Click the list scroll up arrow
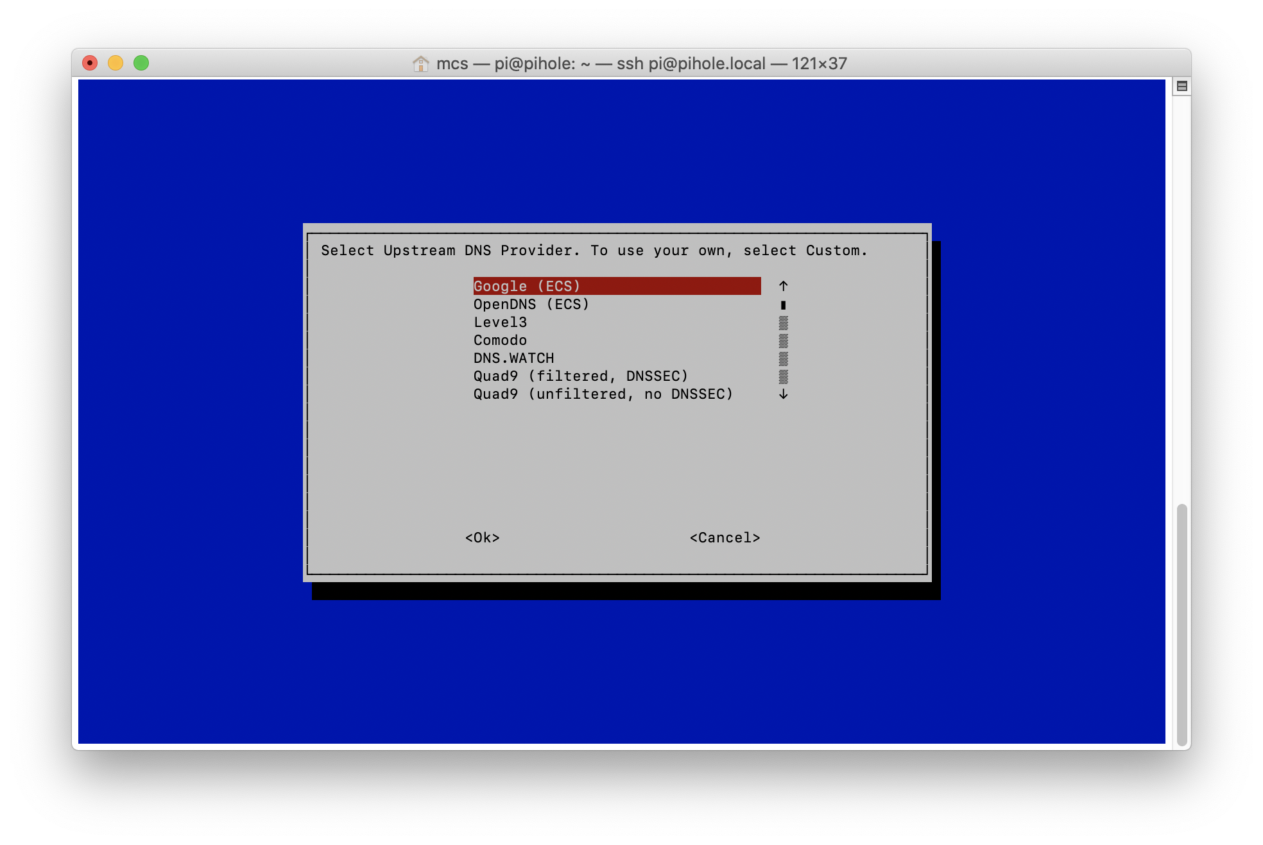 [x=783, y=286]
